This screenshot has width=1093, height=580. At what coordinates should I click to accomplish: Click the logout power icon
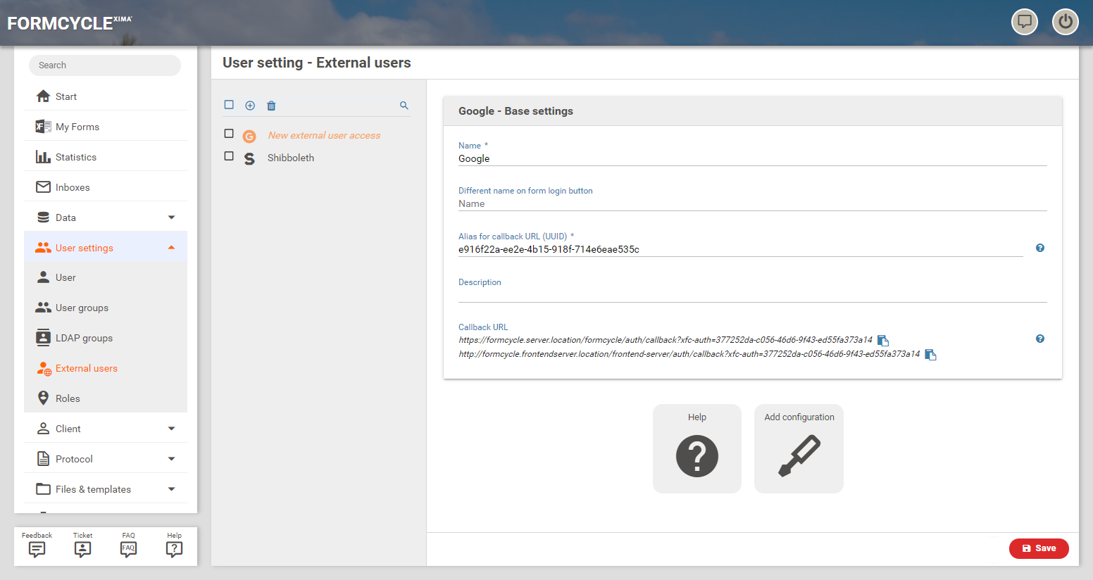(x=1065, y=22)
